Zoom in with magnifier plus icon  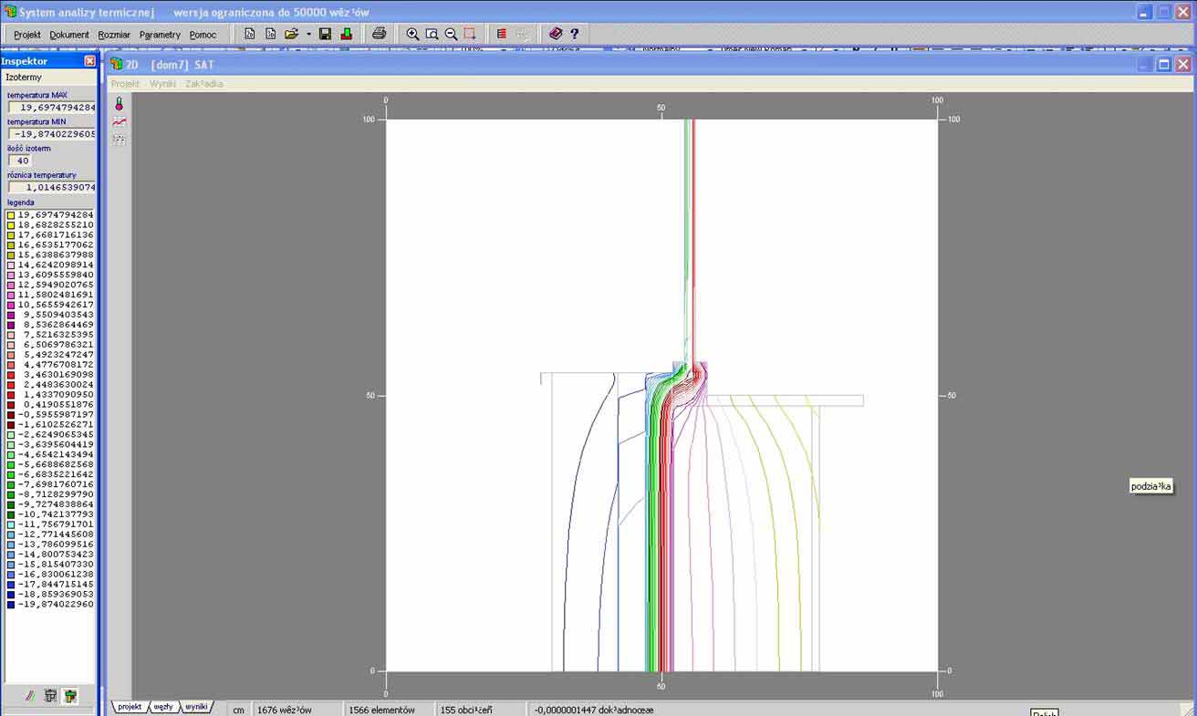click(x=412, y=34)
